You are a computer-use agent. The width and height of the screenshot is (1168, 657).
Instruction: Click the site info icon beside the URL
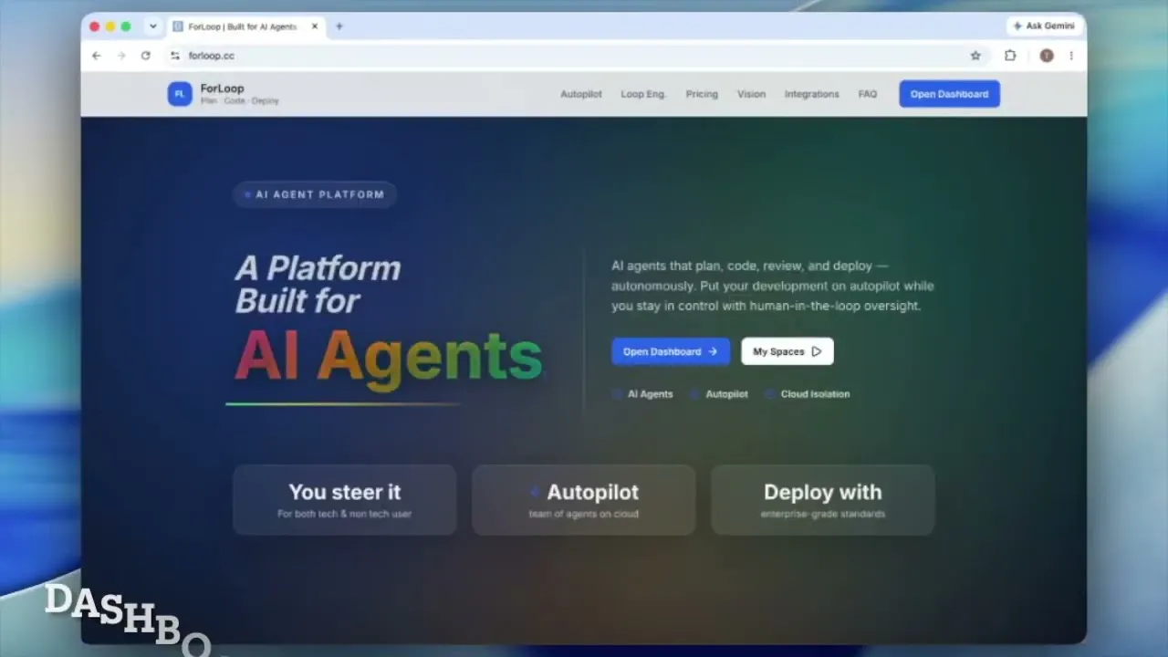175,56
